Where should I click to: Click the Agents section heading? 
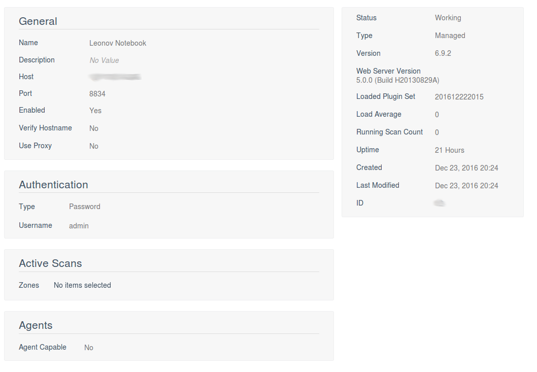click(x=36, y=325)
